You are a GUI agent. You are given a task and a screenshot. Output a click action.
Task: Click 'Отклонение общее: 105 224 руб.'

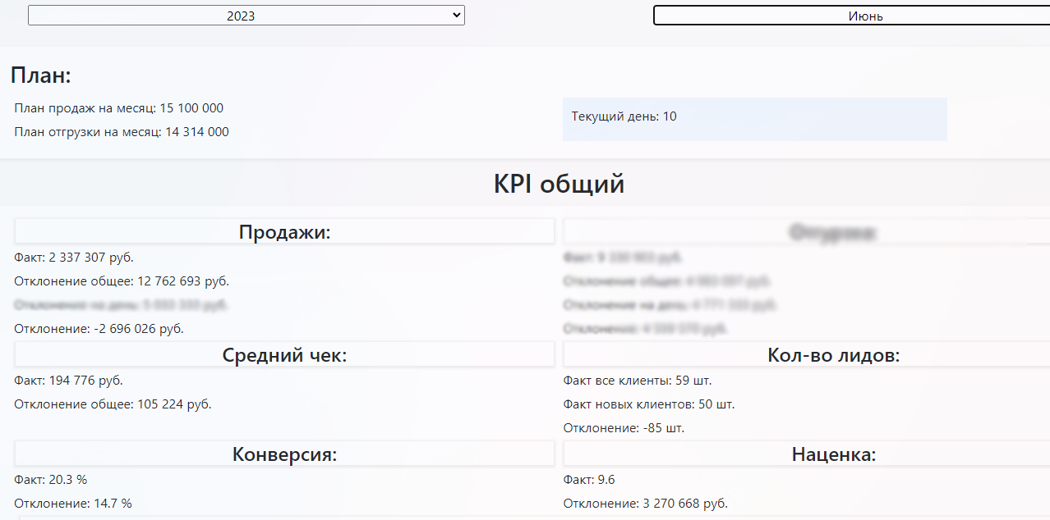pyautogui.click(x=113, y=404)
